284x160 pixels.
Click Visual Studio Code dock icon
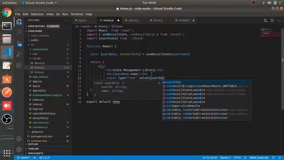tap(7, 52)
